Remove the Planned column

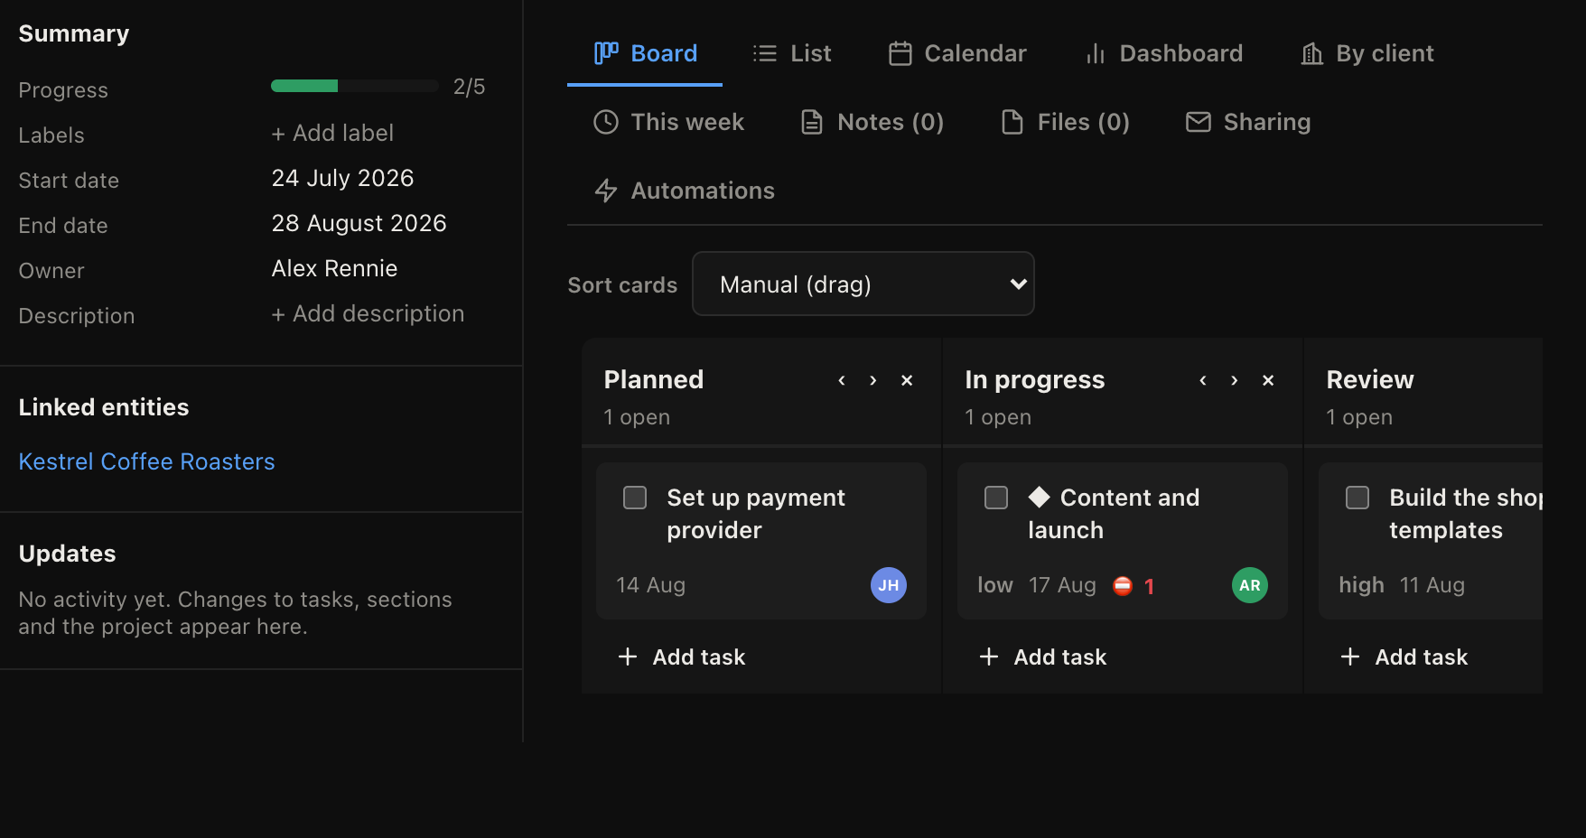click(907, 380)
